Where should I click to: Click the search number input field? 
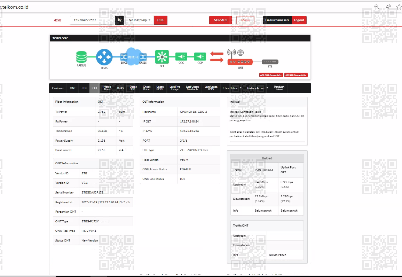92,20
